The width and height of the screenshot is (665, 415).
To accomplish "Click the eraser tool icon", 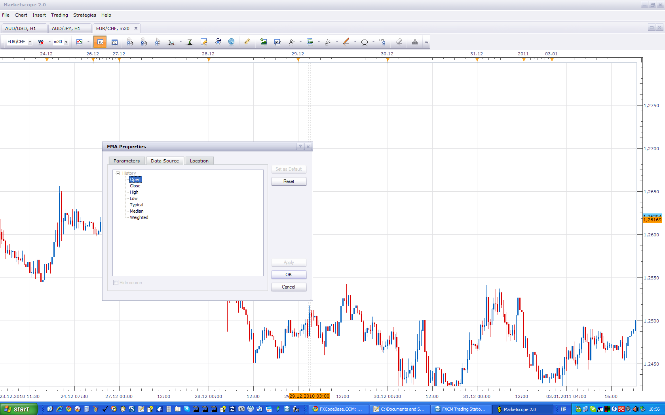I will (399, 41).
